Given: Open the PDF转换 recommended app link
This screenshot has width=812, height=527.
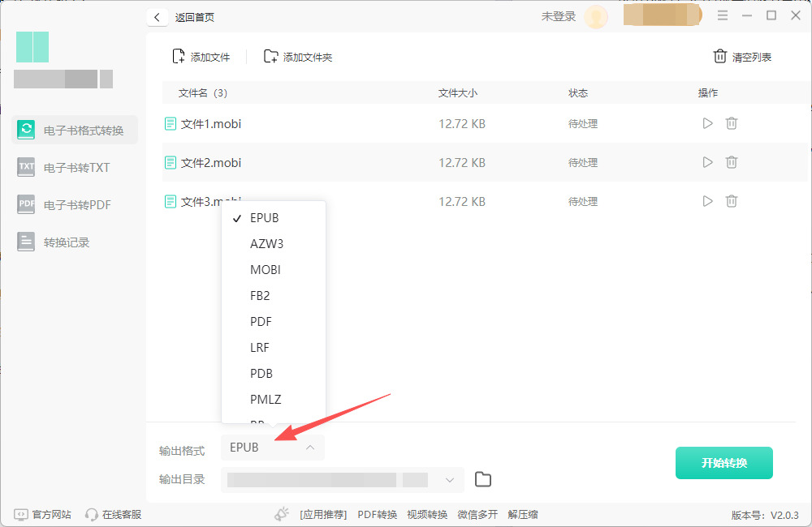Looking at the screenshot, I should pyautogui.click(x=377, y=515).
